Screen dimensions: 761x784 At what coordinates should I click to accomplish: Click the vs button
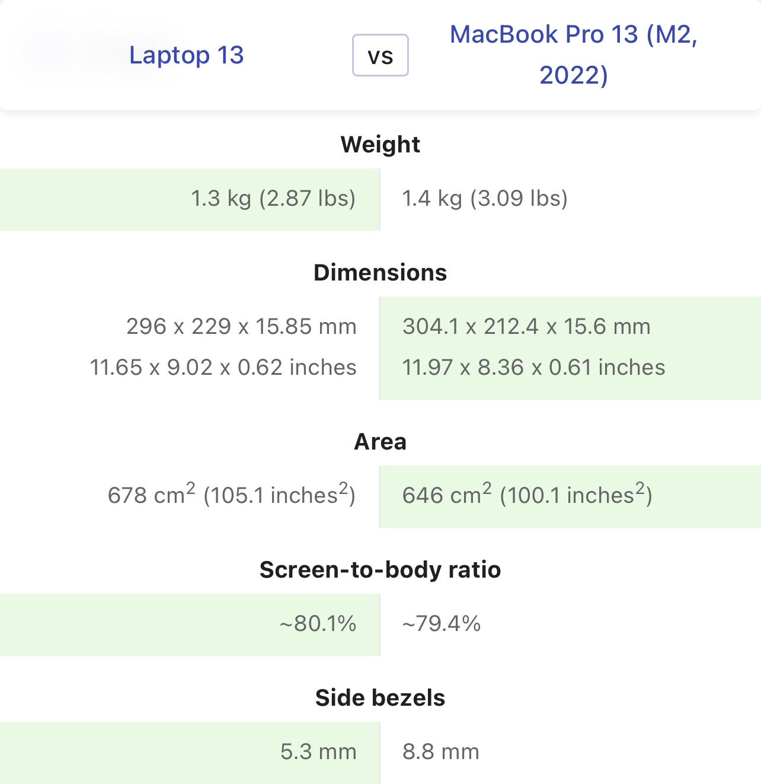click(380, 55)
